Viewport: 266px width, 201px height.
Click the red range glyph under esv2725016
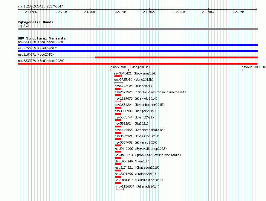pos(120,70)
